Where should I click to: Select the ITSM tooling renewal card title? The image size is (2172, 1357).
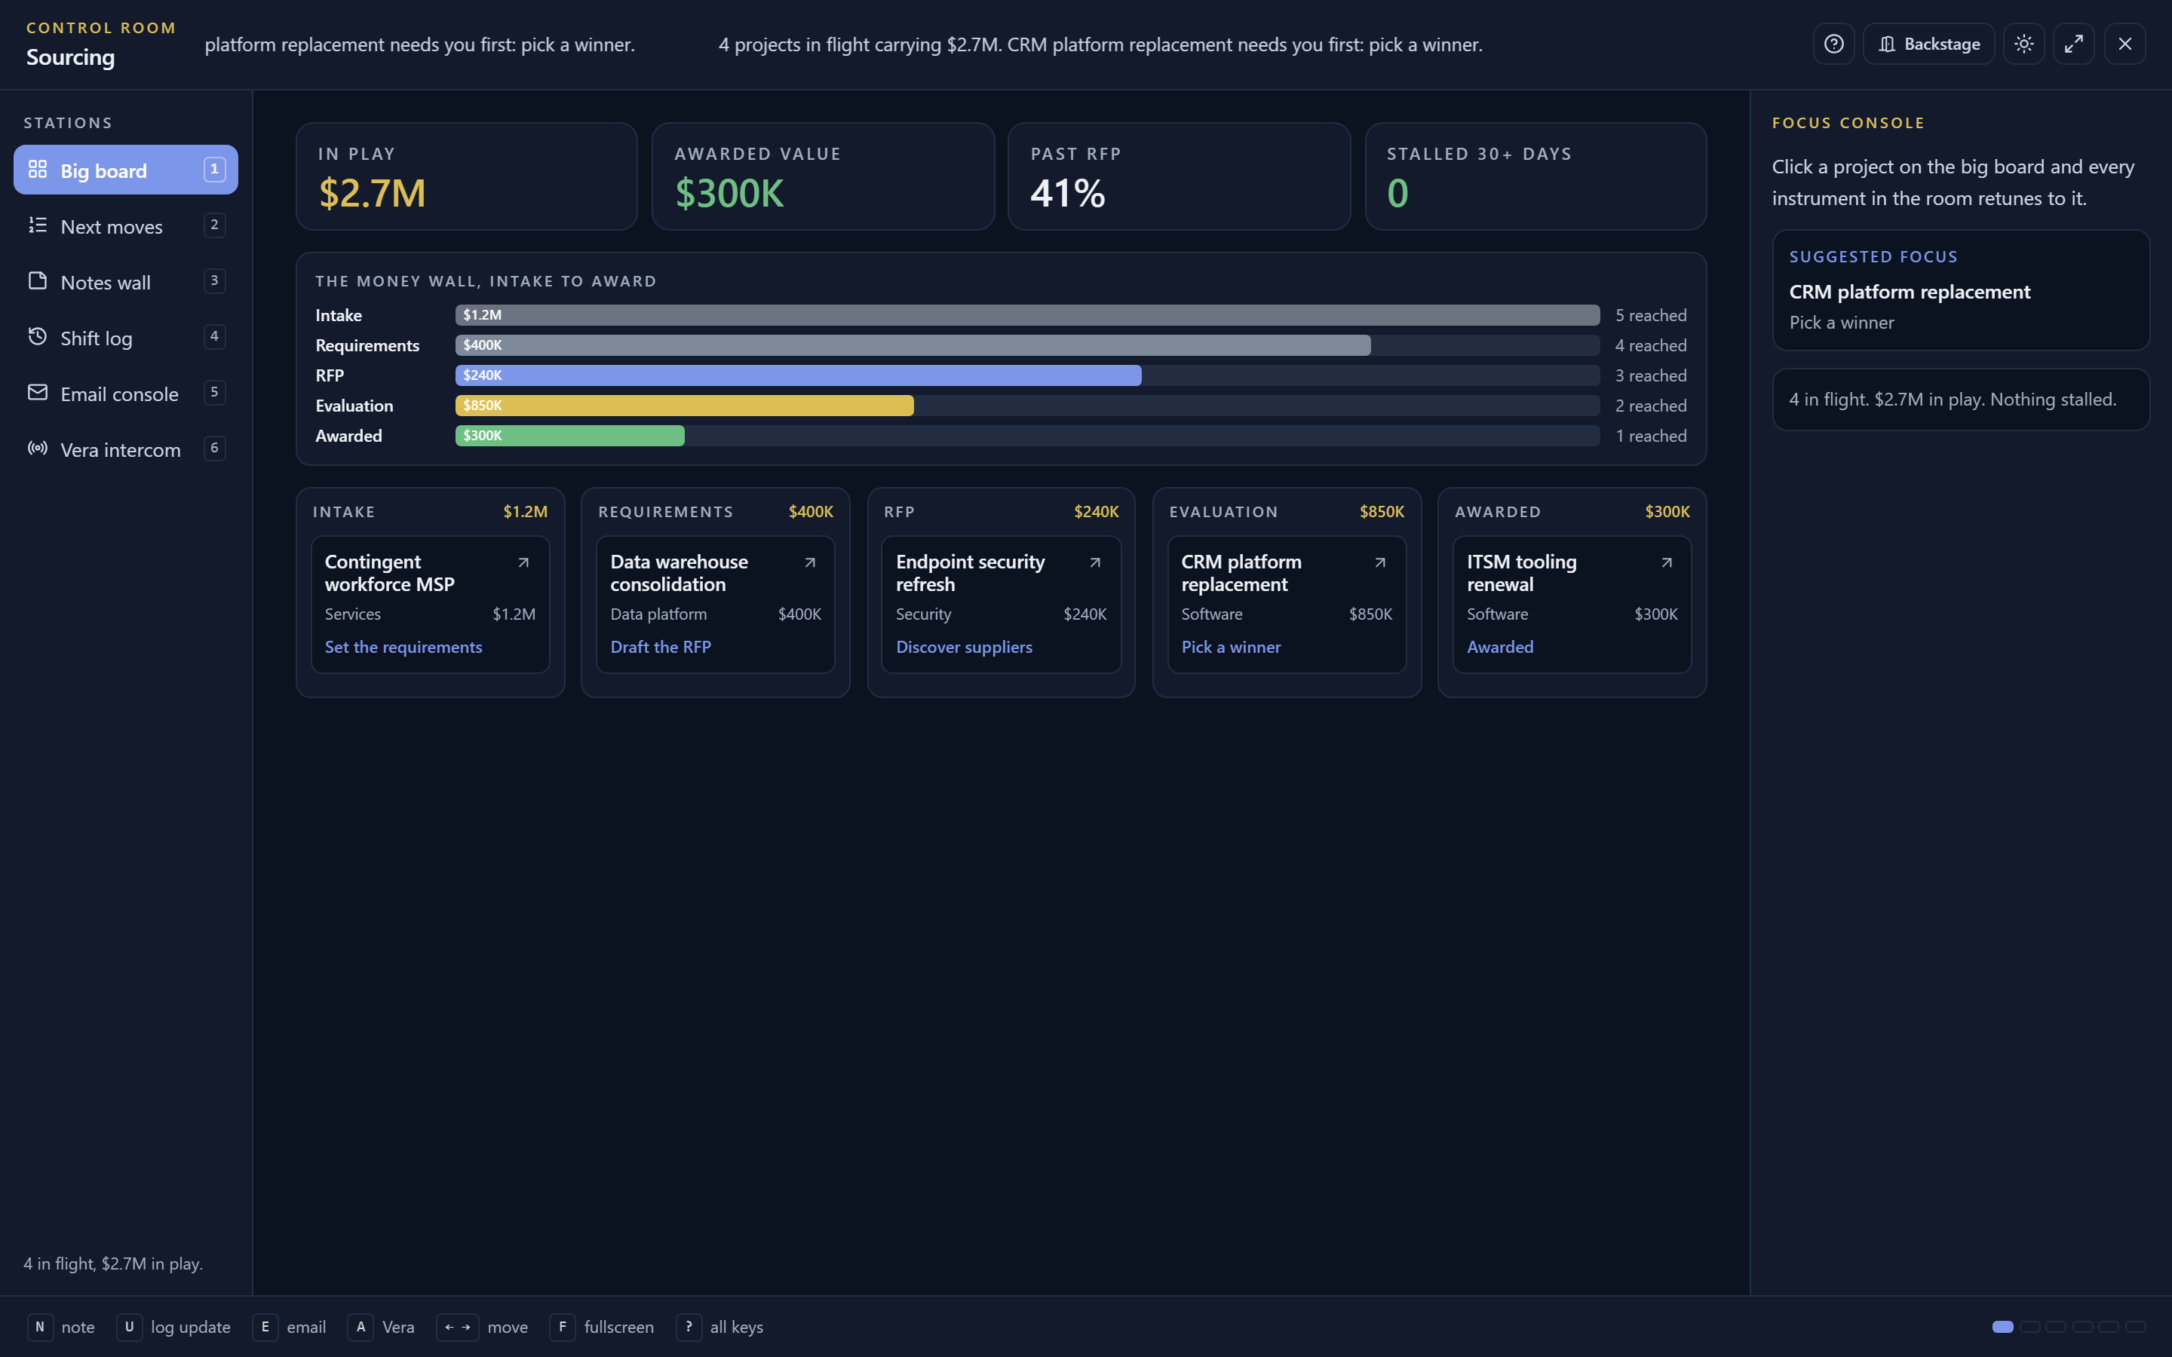pyautogui.click(x=1521, y=573)
